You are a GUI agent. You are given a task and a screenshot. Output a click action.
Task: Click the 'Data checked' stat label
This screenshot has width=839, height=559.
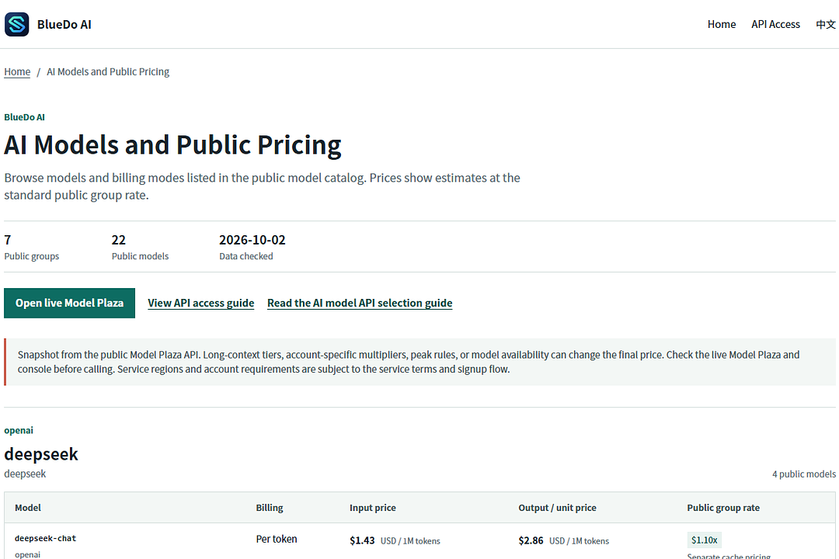click(246, 256)
